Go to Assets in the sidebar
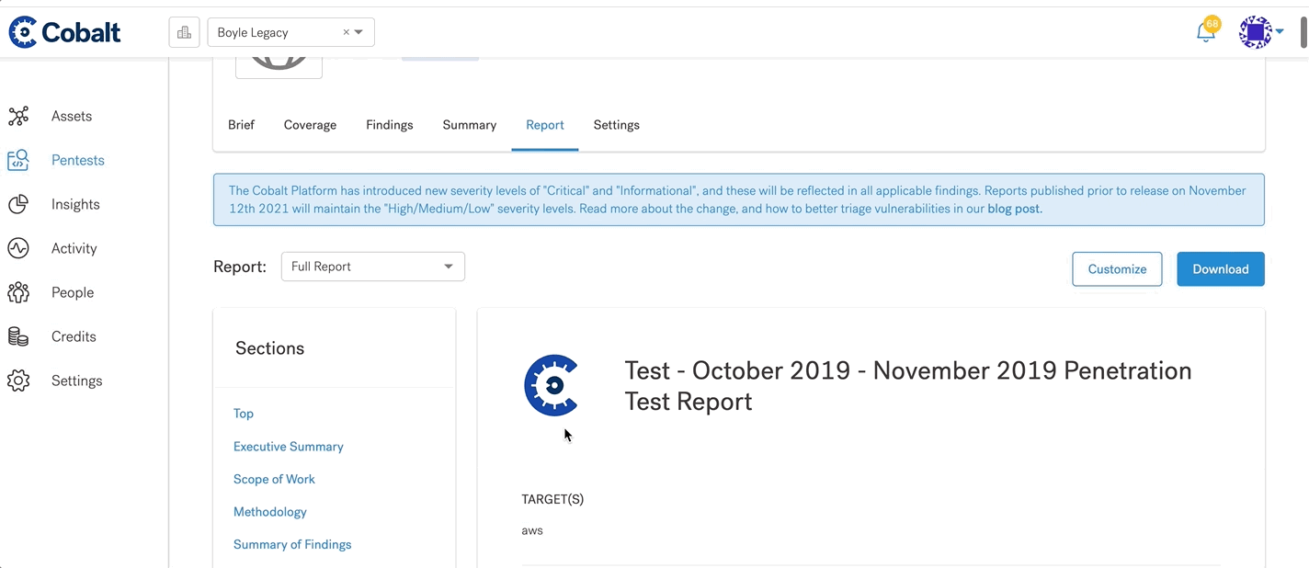1309x568 pixels. coord(72,116)
